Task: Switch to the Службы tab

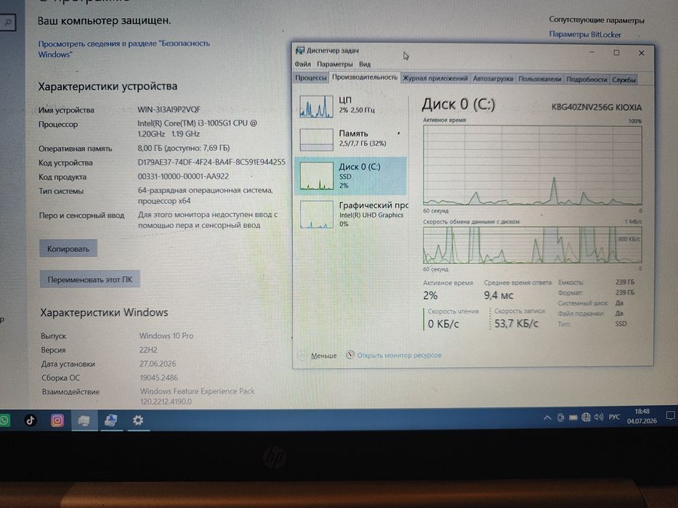Action: coord(623,80)
